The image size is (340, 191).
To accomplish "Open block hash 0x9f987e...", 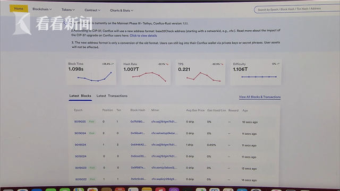I will click(138, 168).
